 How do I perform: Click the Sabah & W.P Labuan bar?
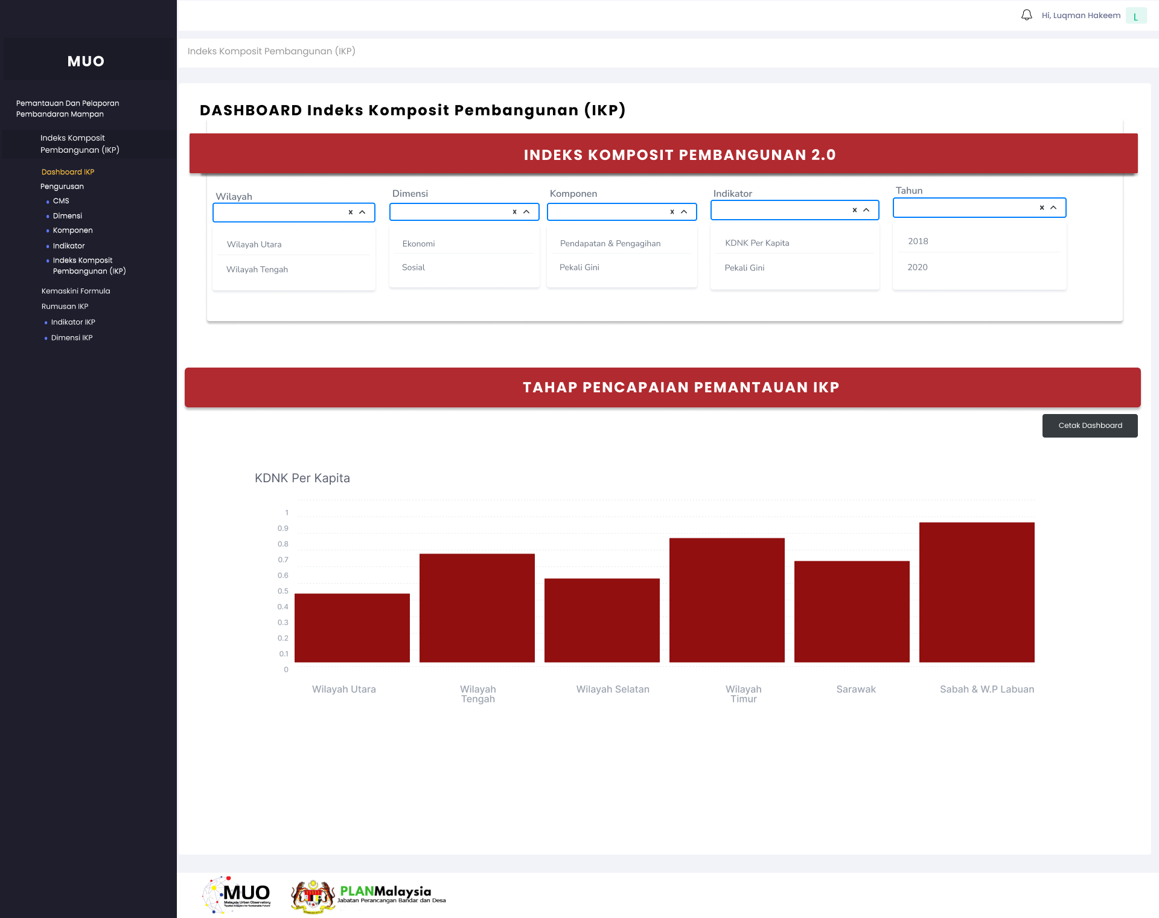point(976,591)
